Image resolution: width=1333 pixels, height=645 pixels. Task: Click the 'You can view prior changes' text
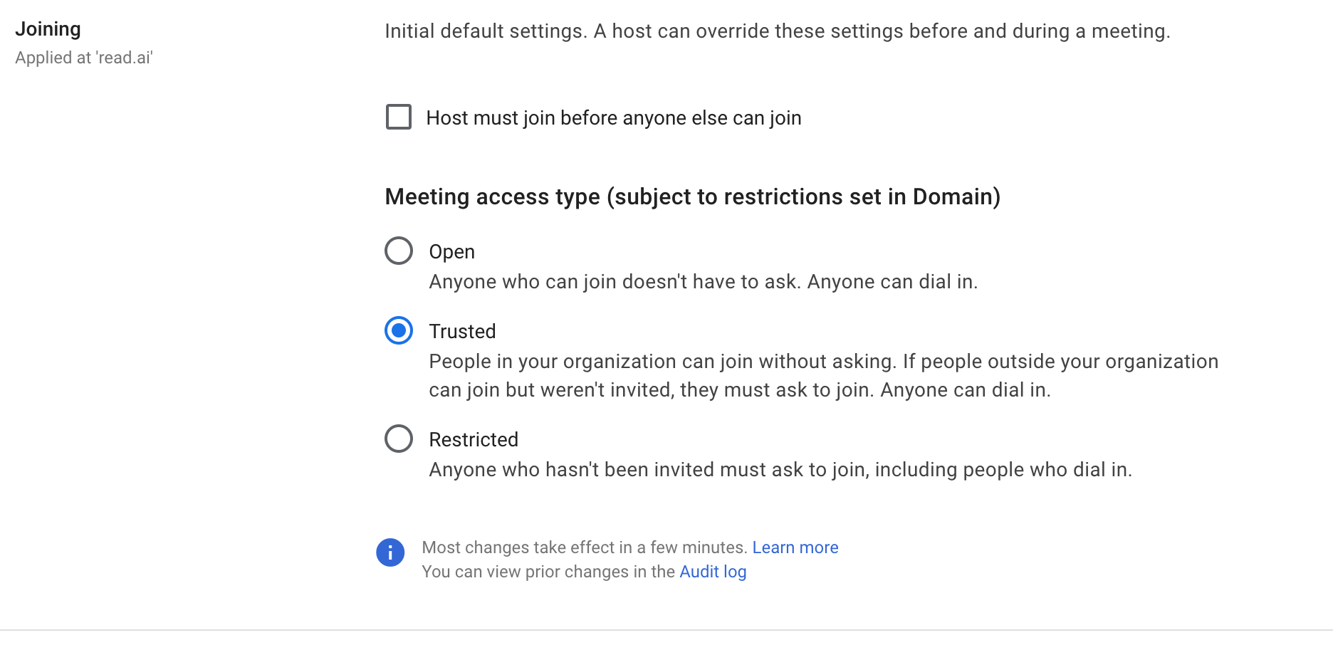click(x=548, y=571)
